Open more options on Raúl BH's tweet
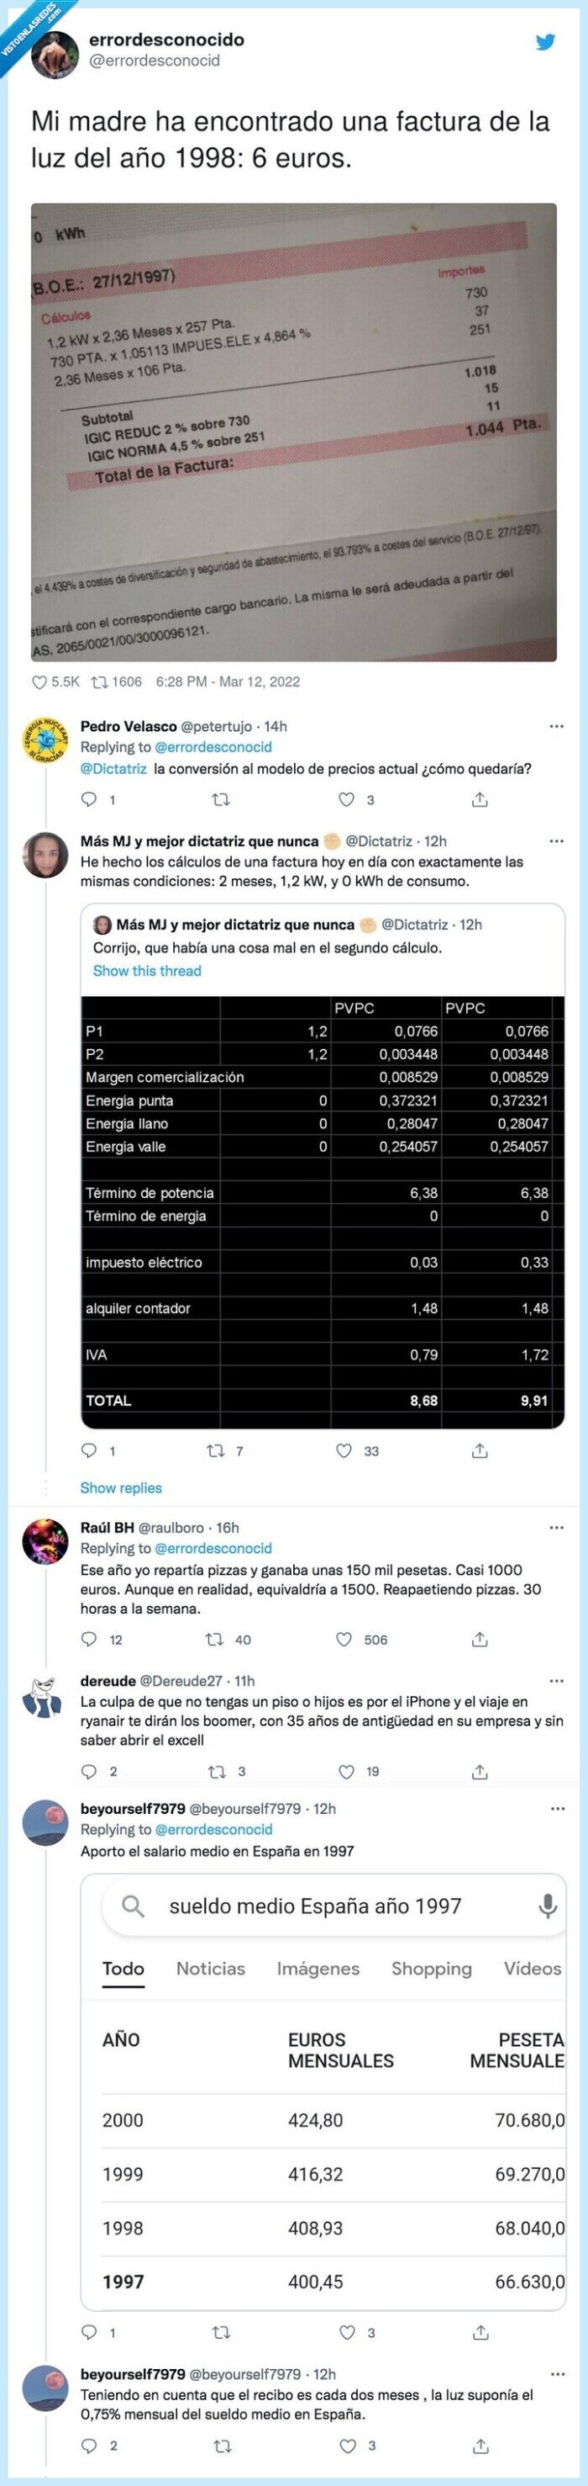 556,1528
